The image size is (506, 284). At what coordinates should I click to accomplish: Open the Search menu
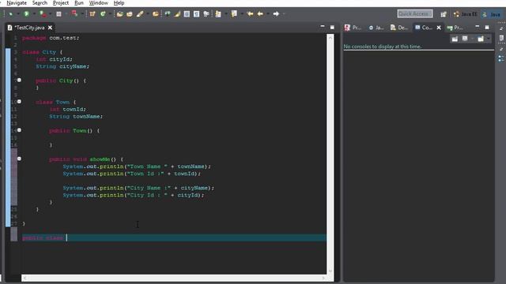pos(40,3)
